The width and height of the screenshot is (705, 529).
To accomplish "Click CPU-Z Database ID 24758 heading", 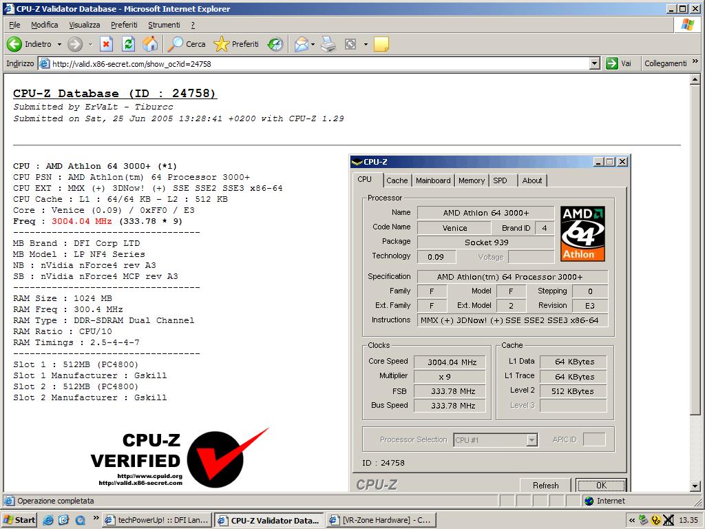I will point(115,93).
